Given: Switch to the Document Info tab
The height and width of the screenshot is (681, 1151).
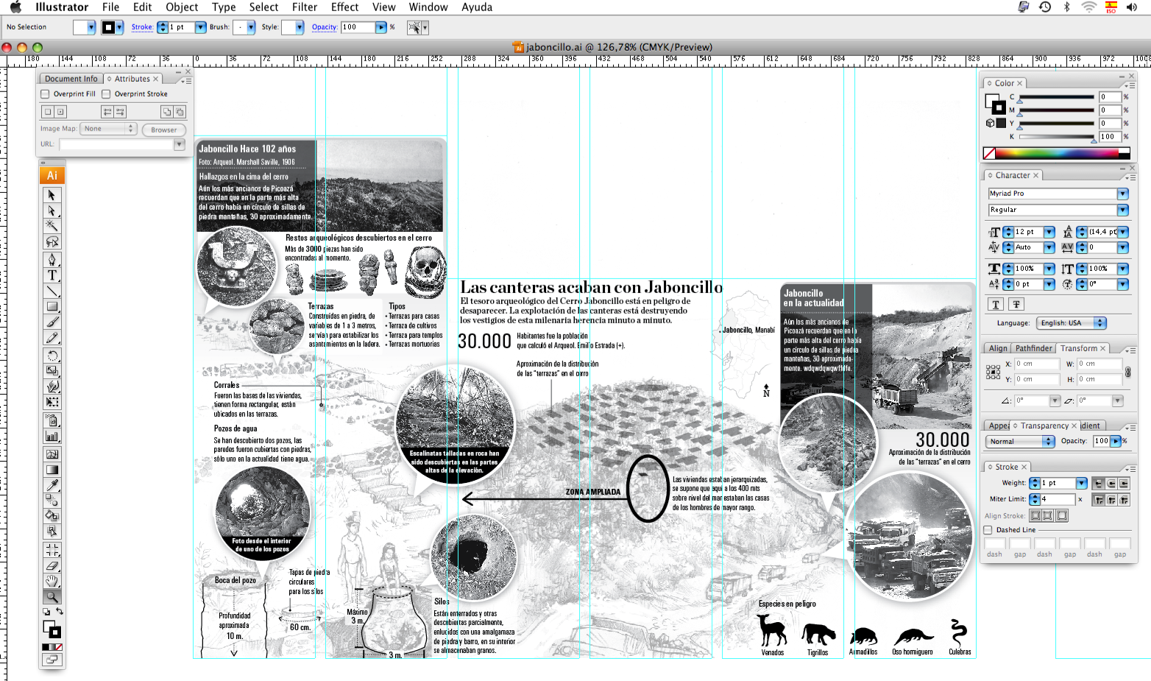Looking at the screenshot, I should pos(71,79).
